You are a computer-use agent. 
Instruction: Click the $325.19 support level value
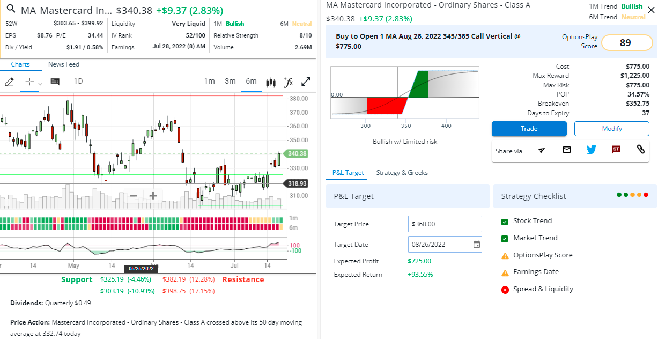coord(112,279)
